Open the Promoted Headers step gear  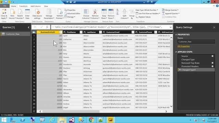click(x=212, y=66)
